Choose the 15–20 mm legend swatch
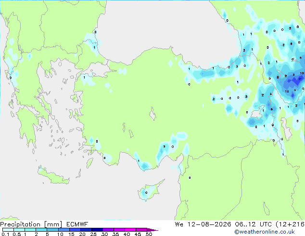The image size is (305, 236). tap(75, 230)
